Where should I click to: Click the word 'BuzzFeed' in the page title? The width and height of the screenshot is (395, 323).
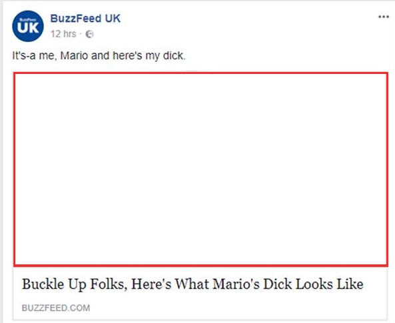[x=76, y=19]
